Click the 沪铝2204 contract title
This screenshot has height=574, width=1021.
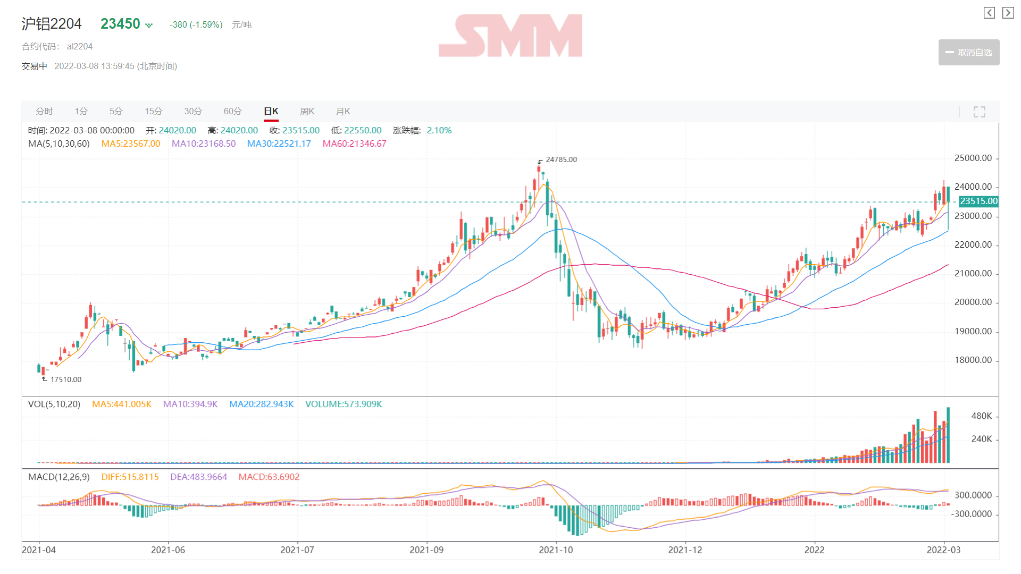(x=52, y=24)
